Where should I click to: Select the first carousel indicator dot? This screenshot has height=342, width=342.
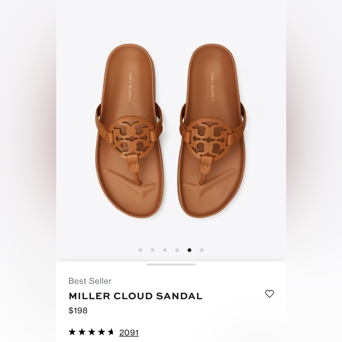coord(141,250)
